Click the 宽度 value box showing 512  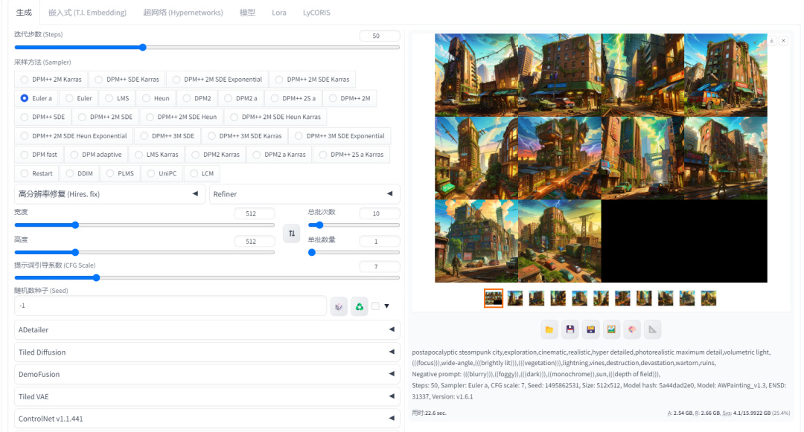[254, 213]
